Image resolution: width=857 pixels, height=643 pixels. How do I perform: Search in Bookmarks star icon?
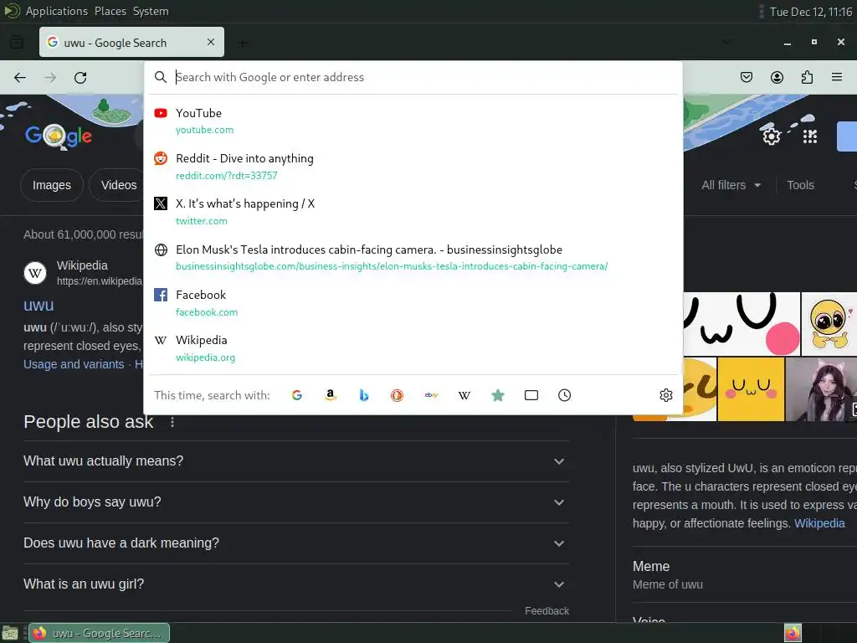click(x=497, y=395)
